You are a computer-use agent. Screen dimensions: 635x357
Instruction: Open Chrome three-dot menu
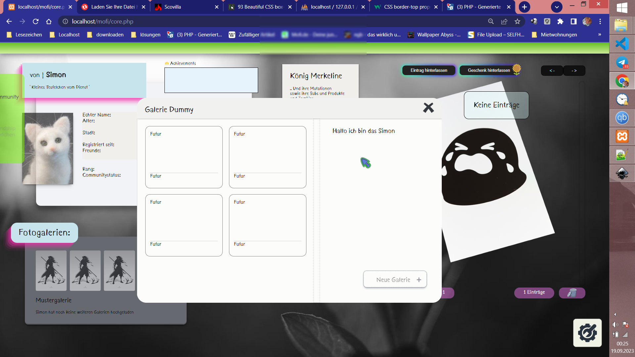pyautogui.click(x=600, y=22)
